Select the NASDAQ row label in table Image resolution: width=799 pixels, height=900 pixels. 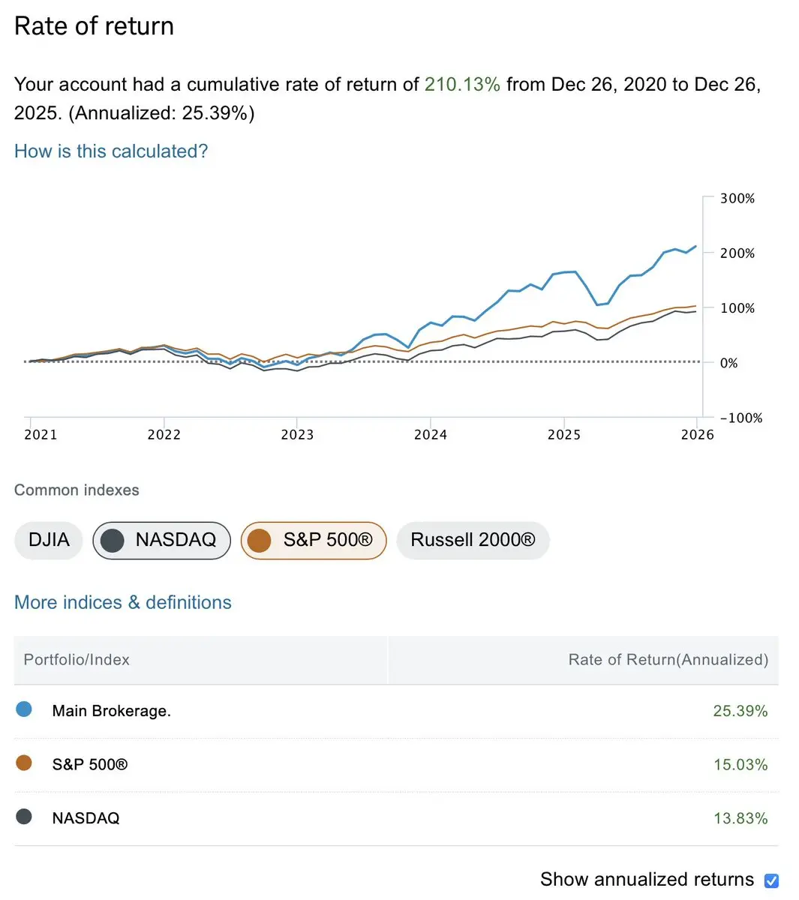86,818
